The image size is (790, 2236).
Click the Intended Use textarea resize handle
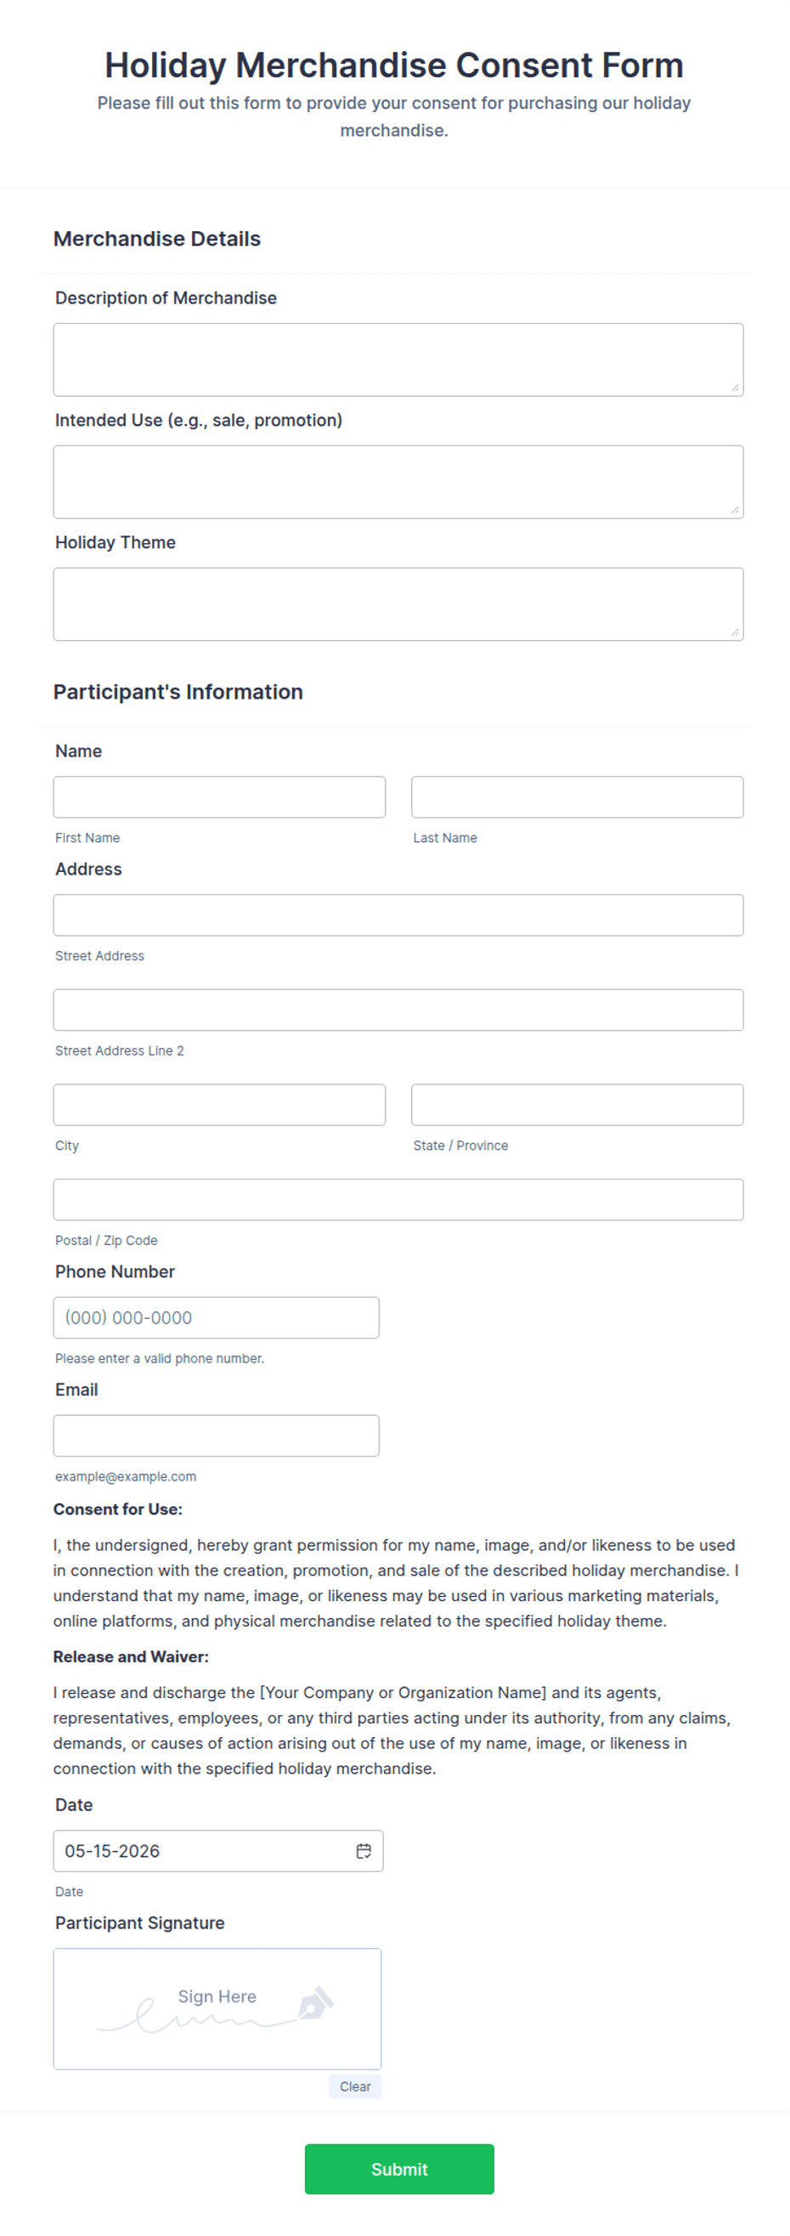point(735,511)
